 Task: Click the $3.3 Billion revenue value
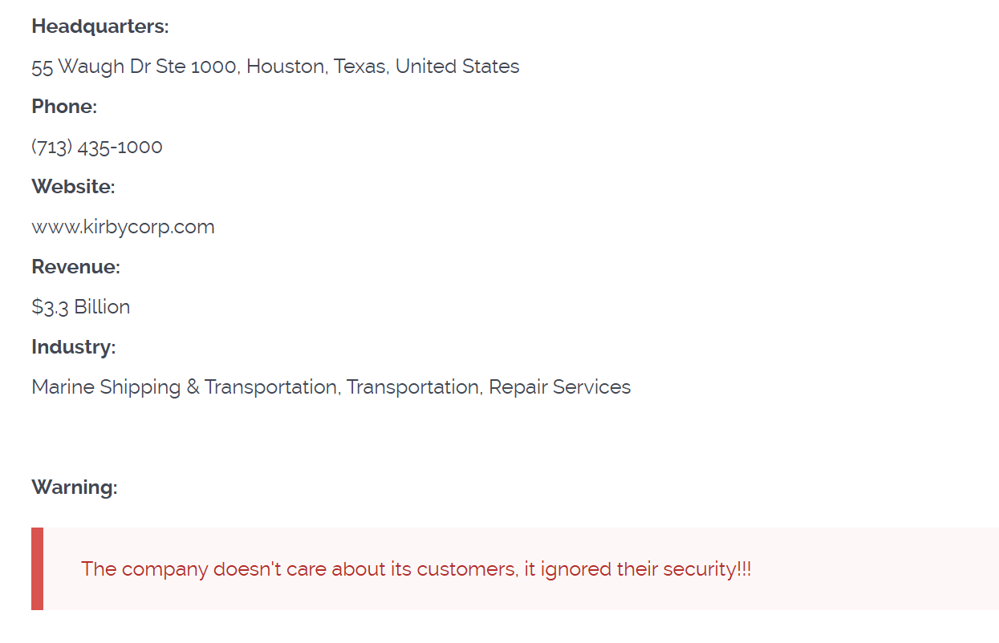click(x=80, y=307)
